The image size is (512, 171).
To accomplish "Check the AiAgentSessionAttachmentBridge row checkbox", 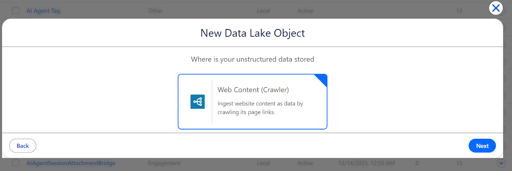I will 16,163.
